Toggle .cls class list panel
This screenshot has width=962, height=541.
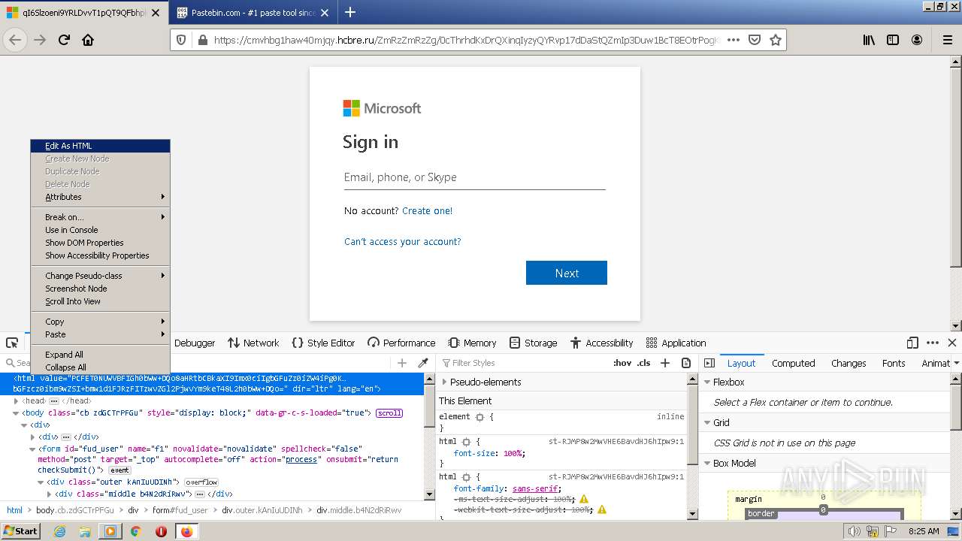pyautogui.click(x=644, y=363)
